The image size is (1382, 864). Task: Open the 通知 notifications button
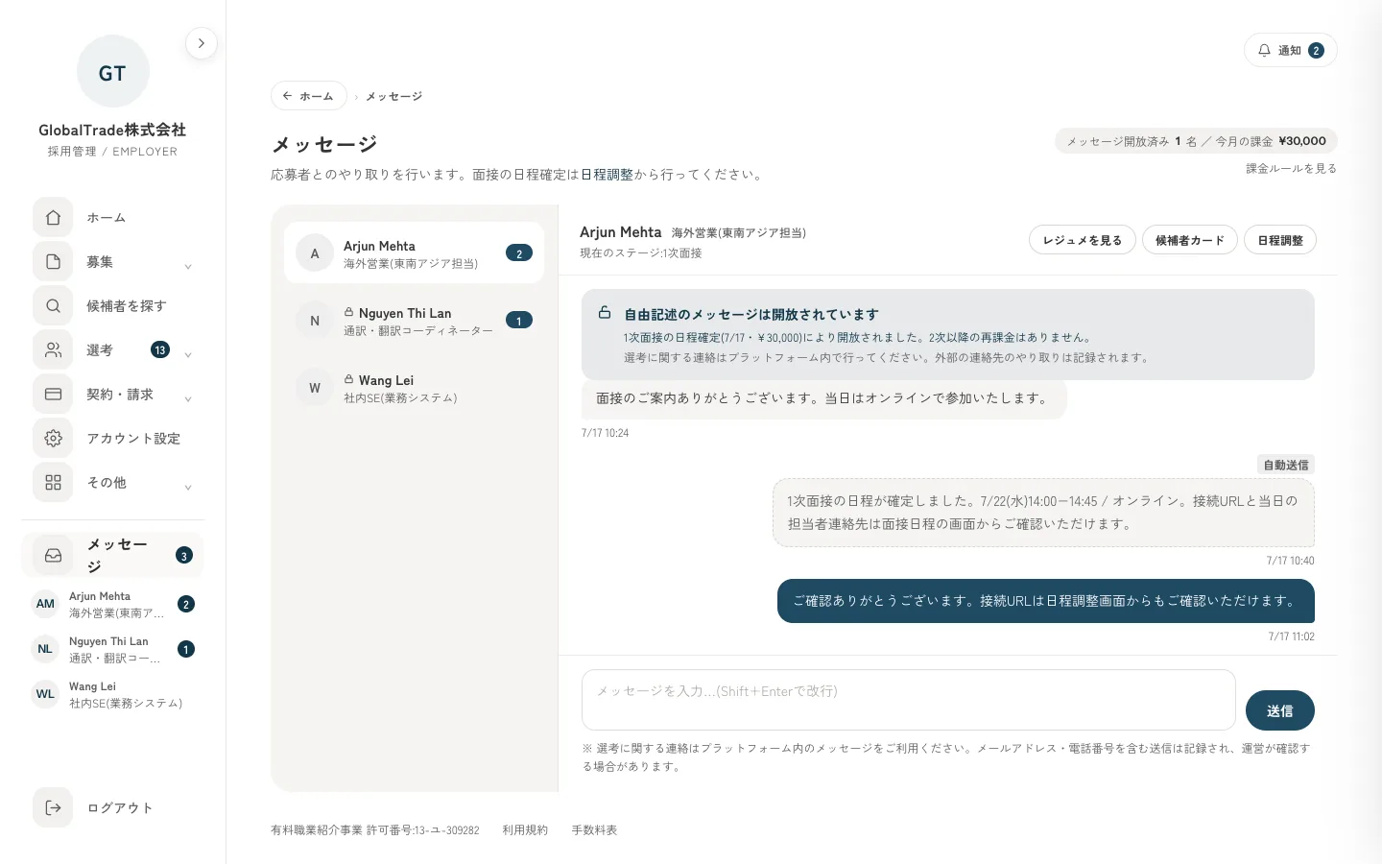pos(1291,50)
